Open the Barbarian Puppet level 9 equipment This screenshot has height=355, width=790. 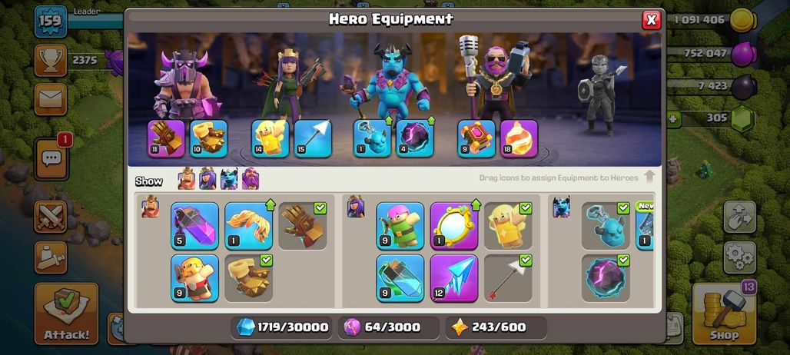(x=194, y=278)
